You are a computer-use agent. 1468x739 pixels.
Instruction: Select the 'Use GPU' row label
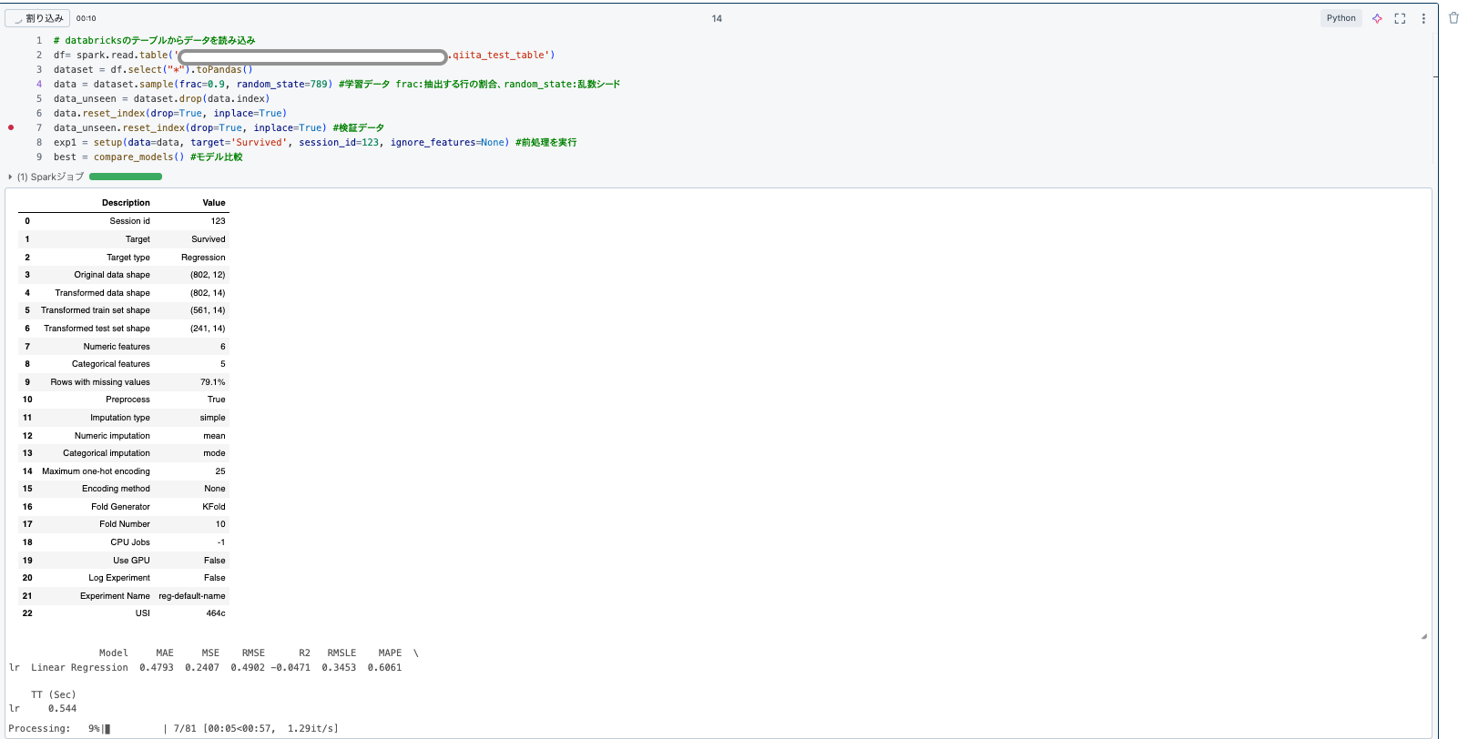pos(131,561)
